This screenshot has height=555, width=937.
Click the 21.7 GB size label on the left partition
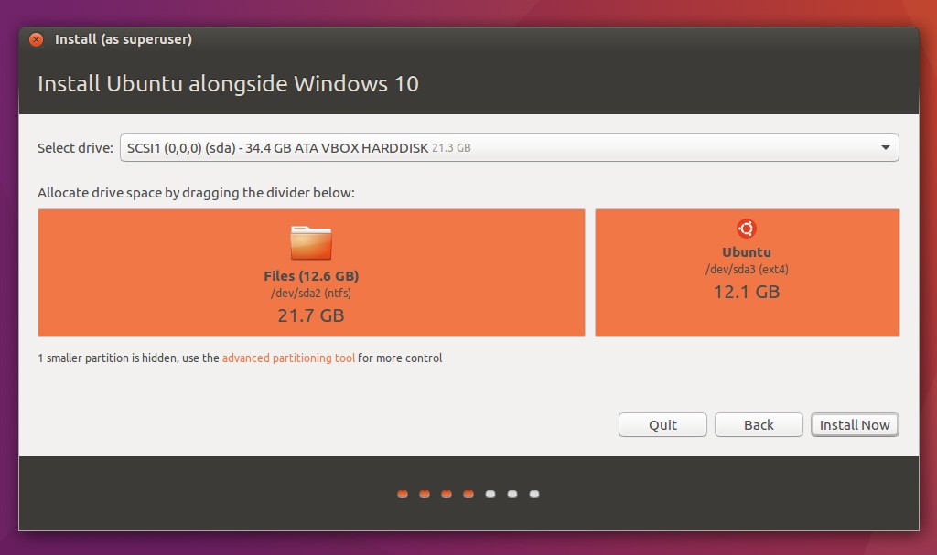[312, 314]
